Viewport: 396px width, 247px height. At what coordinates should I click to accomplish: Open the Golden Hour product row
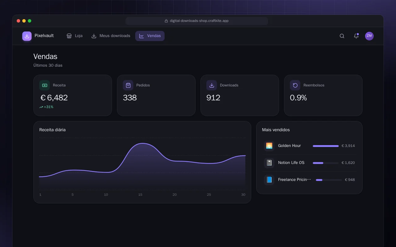coord(309,146)
